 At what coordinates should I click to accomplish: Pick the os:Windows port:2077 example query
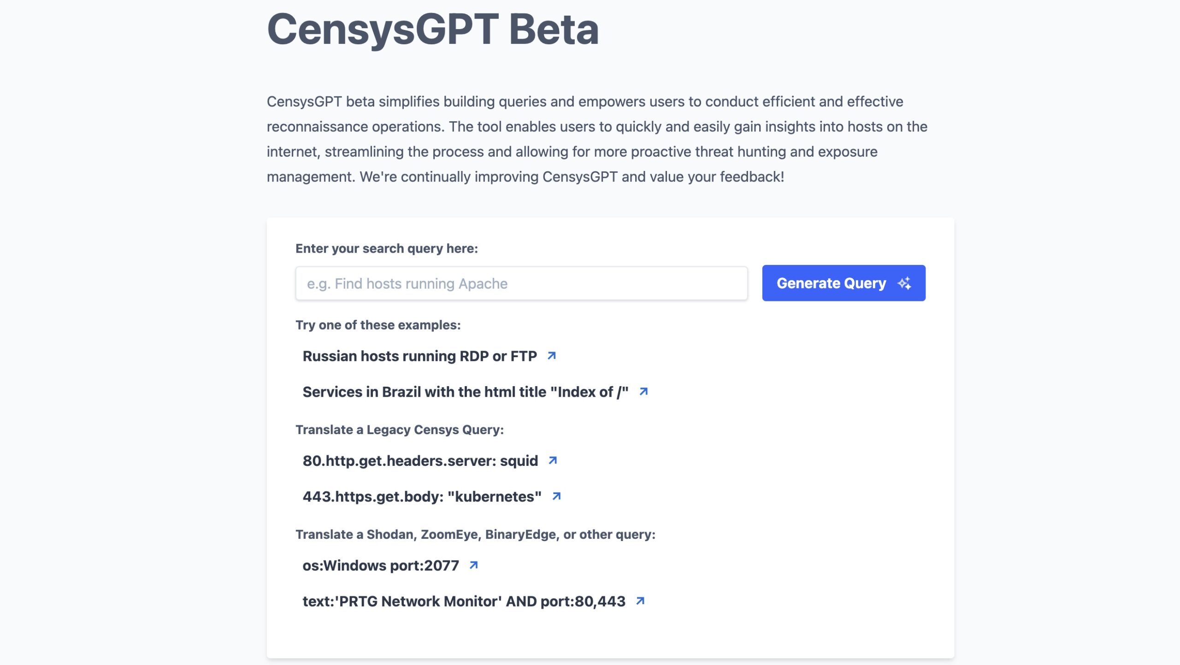(x=380, y=565)
